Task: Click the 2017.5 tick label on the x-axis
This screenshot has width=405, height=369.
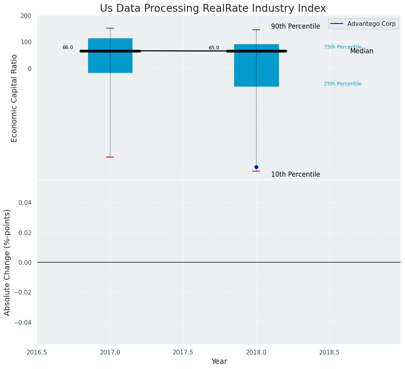Action: (183, 352)
